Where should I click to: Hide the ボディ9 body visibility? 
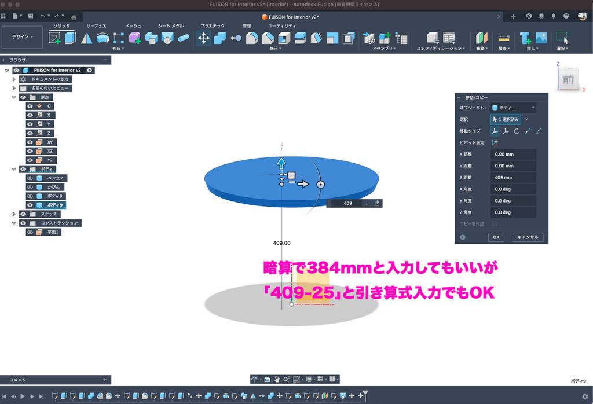pyautogui.click(x=30, y=205)
